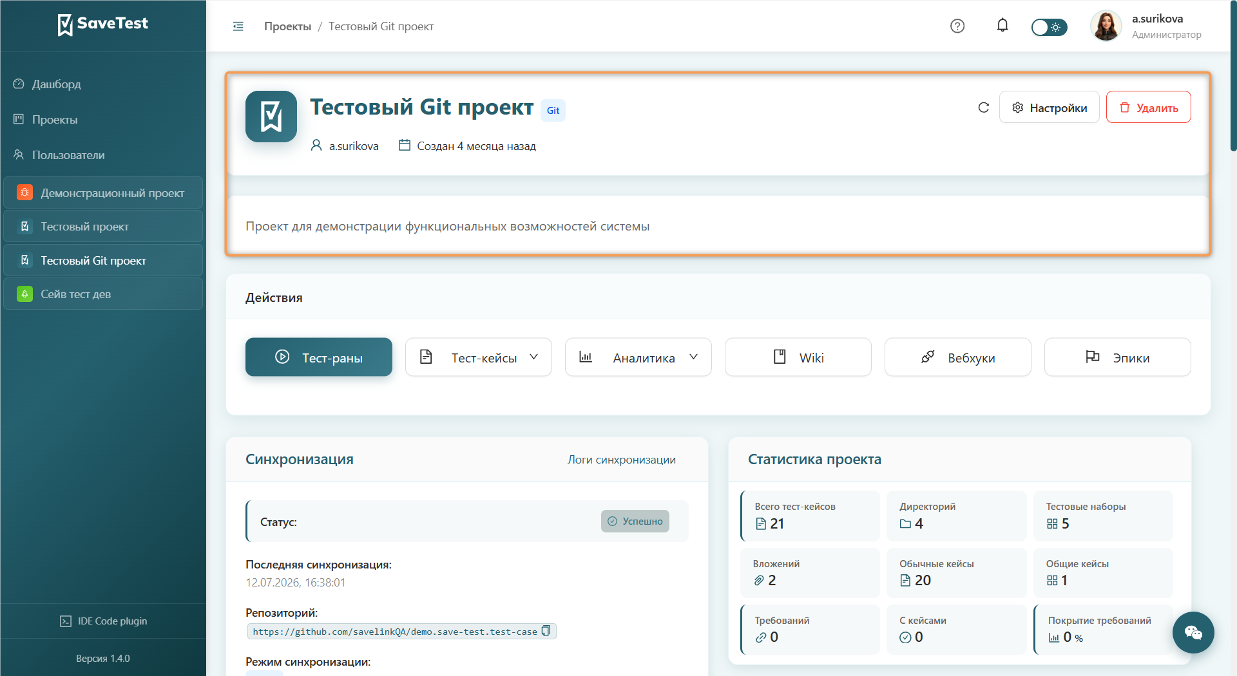Open the chat support bubble
This screenshot has width=1237, height=676.
(1193, 632)
